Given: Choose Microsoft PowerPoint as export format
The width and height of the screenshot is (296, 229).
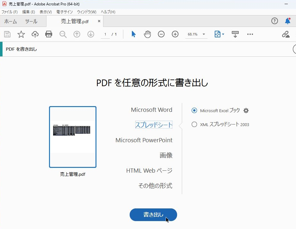Looking at the screenshot, I should click(144, 140).
